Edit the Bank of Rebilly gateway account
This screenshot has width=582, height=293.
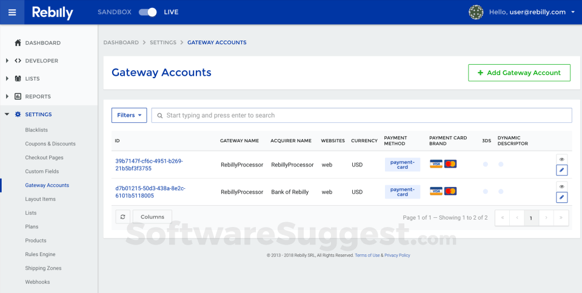[x=561, y=197]
